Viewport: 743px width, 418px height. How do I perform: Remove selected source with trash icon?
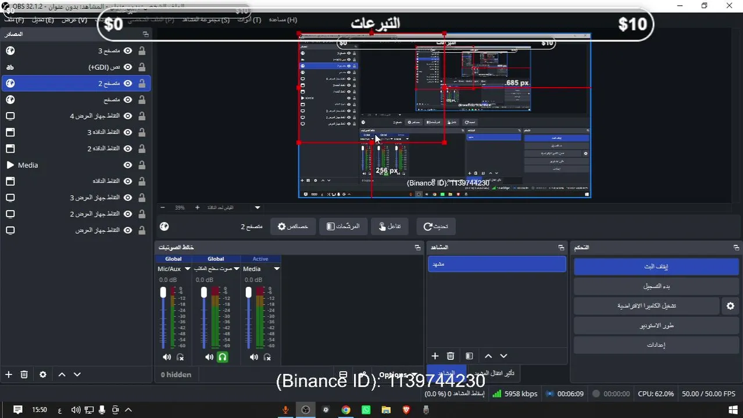pos(24,374)
